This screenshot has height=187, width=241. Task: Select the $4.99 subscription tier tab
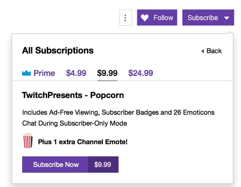click(76, 73)
